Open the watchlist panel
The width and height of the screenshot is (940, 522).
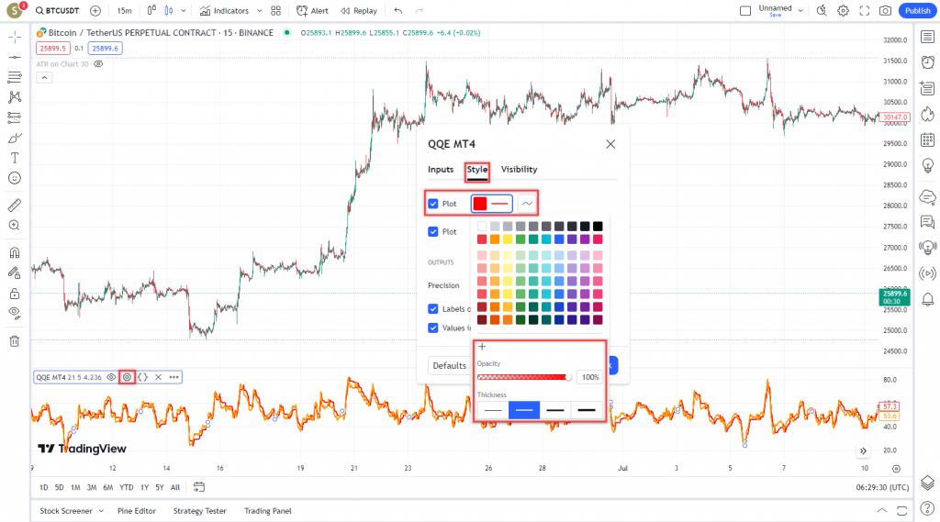pyautogui.click(x=927, y=38)
